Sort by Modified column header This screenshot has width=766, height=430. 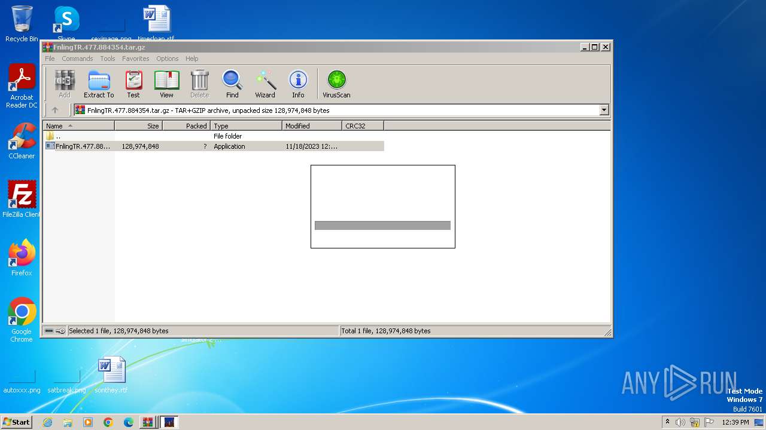312,126
